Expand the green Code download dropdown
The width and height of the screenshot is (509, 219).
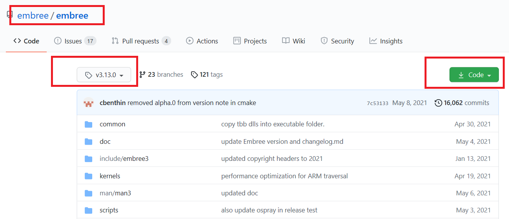pos(474,75)
